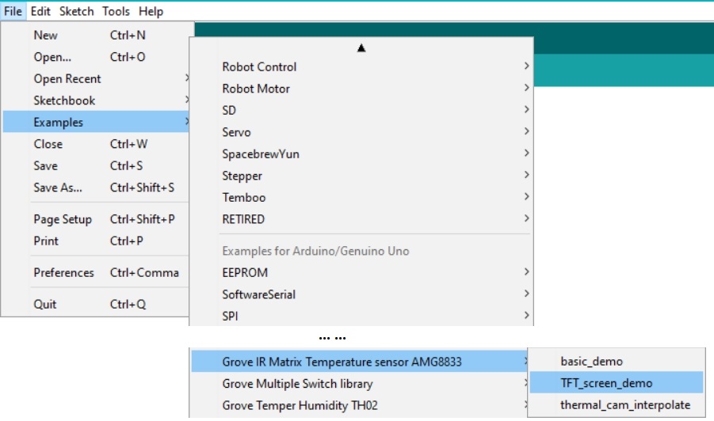Choose Preferences from the File menu
This screenshot has height=421, width=714.
coord(96,272)
